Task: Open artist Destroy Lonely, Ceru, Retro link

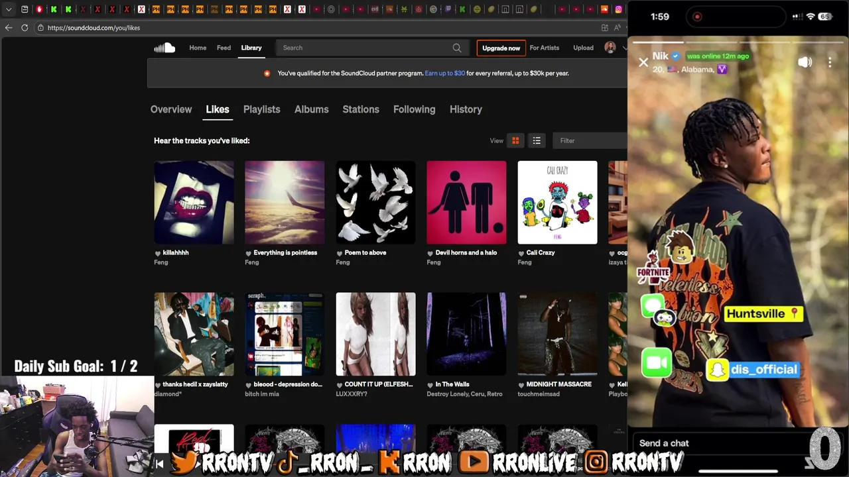Action: click(464, 394)
